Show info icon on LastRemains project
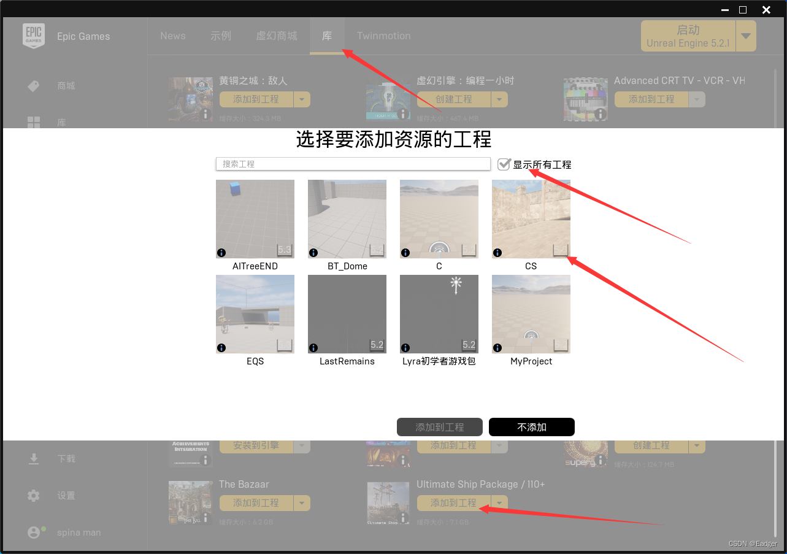787x554 pixels. 313,348
